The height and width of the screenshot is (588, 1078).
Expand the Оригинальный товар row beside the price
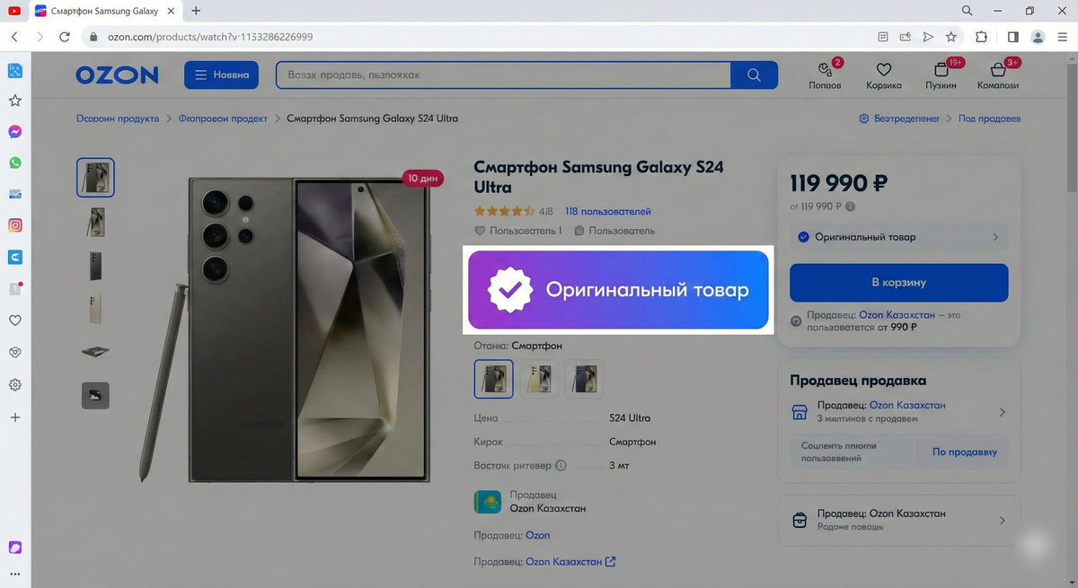(898, 237)
